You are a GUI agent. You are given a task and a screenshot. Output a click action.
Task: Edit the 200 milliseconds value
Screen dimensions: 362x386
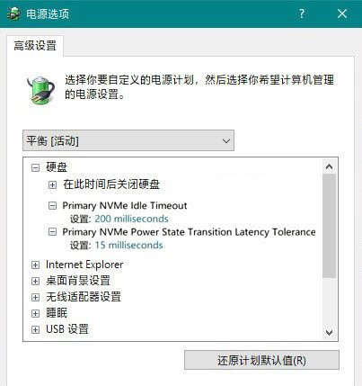coord(131,219)
